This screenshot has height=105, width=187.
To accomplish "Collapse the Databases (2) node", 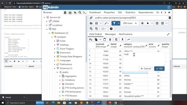I will click(49, 33).
